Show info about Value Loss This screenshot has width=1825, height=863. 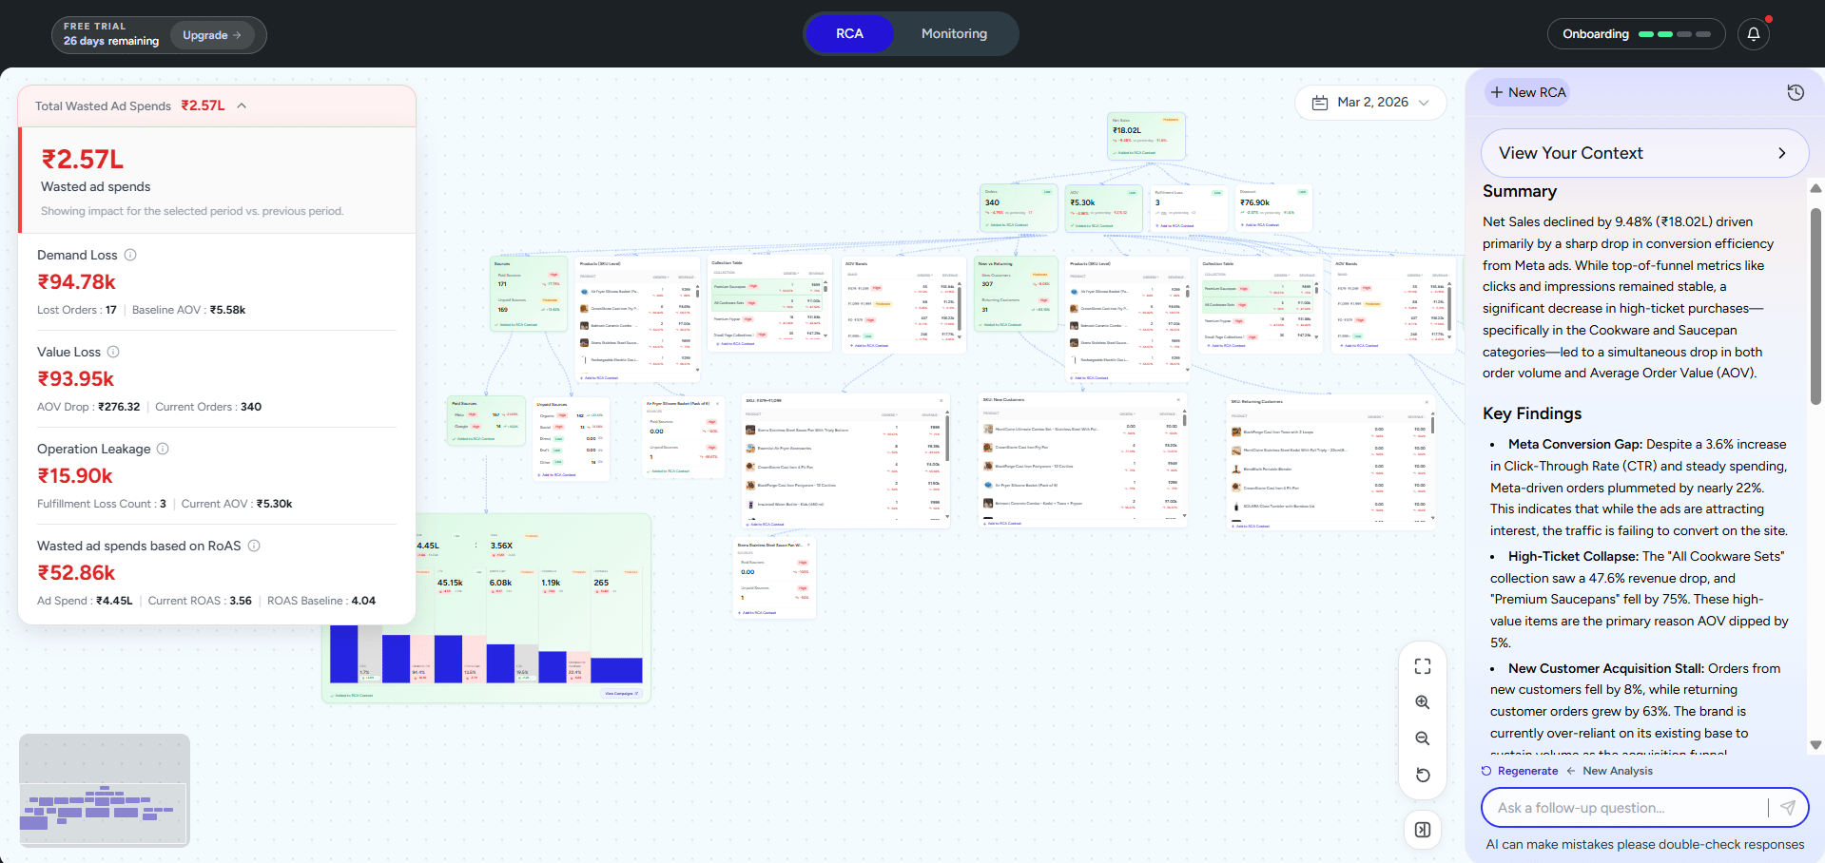click(113, 352)
